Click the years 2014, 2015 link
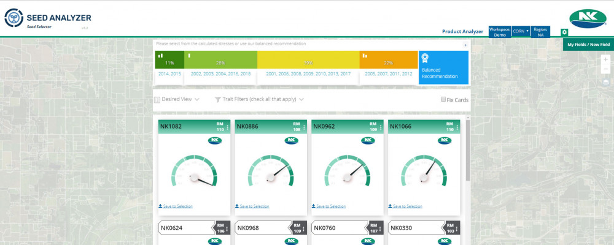The image size is (614, 245). click(169, 73)
